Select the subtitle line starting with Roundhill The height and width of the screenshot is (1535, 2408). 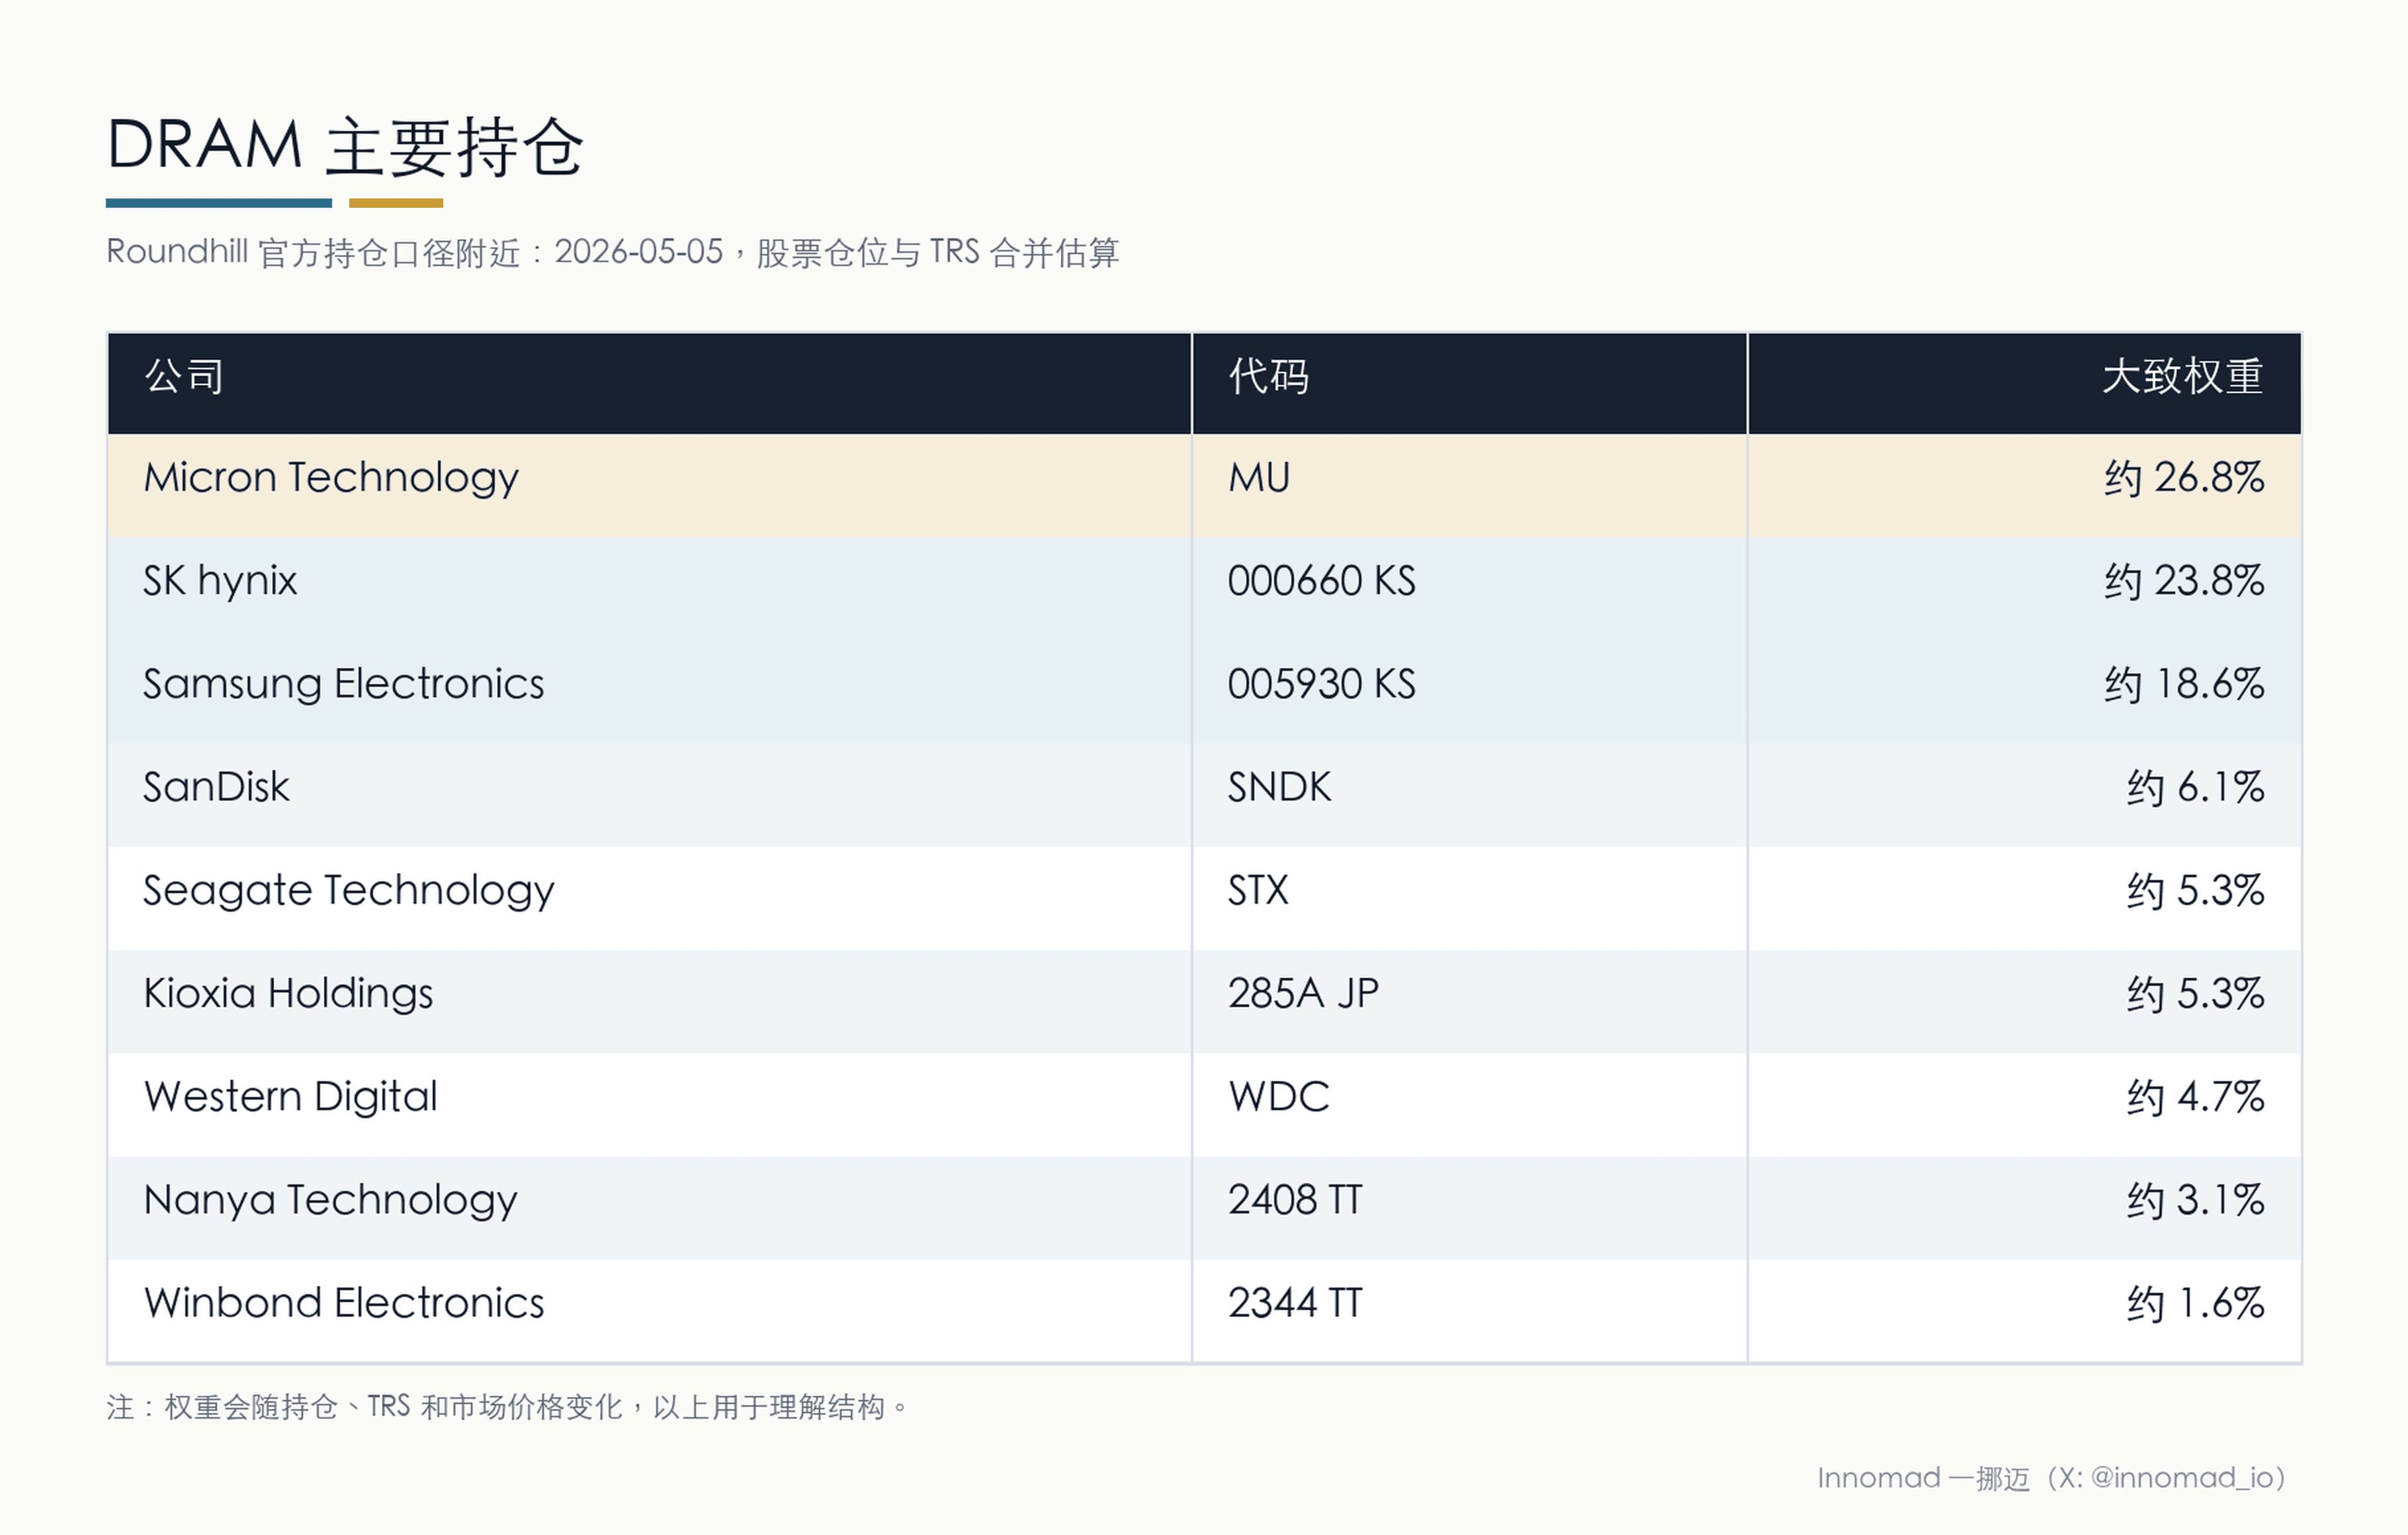point(613,252)
